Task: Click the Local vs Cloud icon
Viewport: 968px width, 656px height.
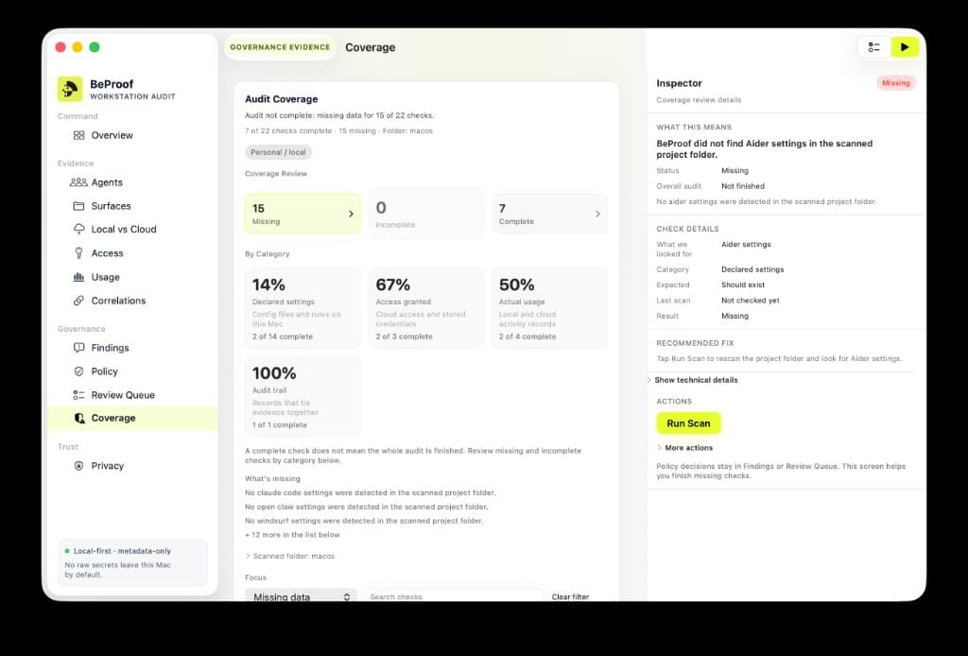Action: point(79,229)
